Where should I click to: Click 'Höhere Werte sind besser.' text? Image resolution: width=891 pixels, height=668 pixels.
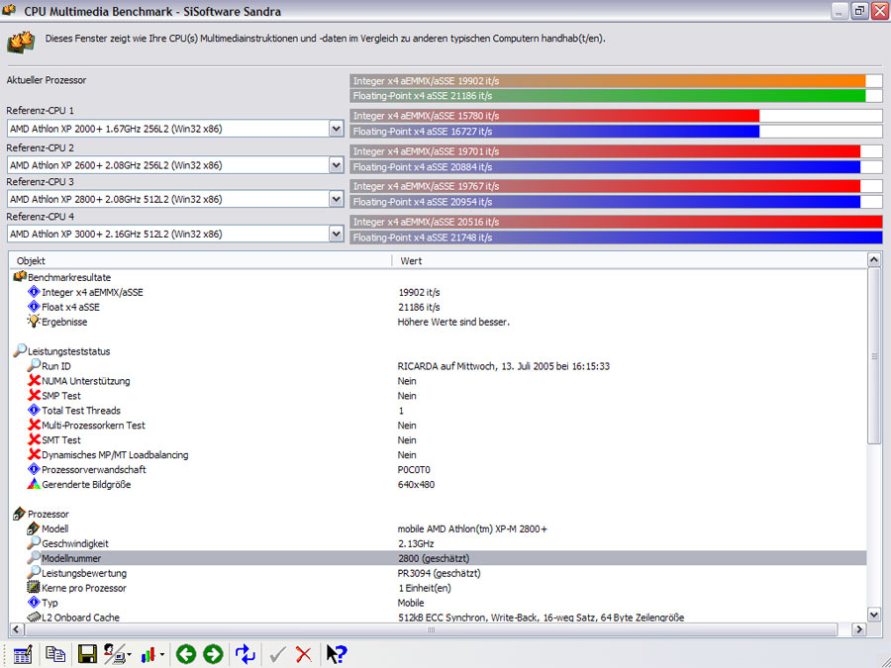453,322
